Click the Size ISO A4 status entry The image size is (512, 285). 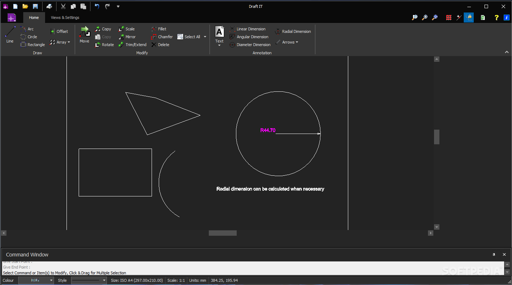click(x=137, y=280)
